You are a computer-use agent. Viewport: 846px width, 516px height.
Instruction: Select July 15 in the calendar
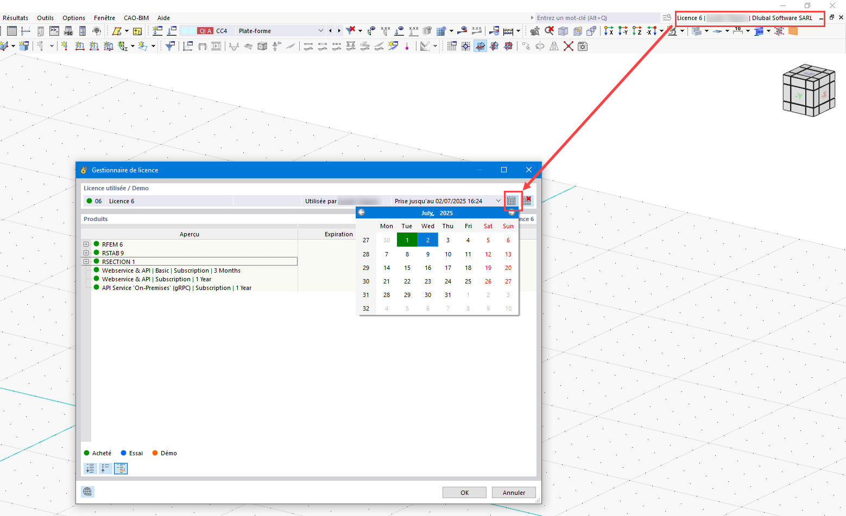[x=407, y=268]
